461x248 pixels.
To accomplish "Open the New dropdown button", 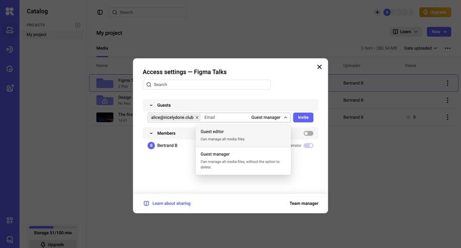I will tap(438, 32).
